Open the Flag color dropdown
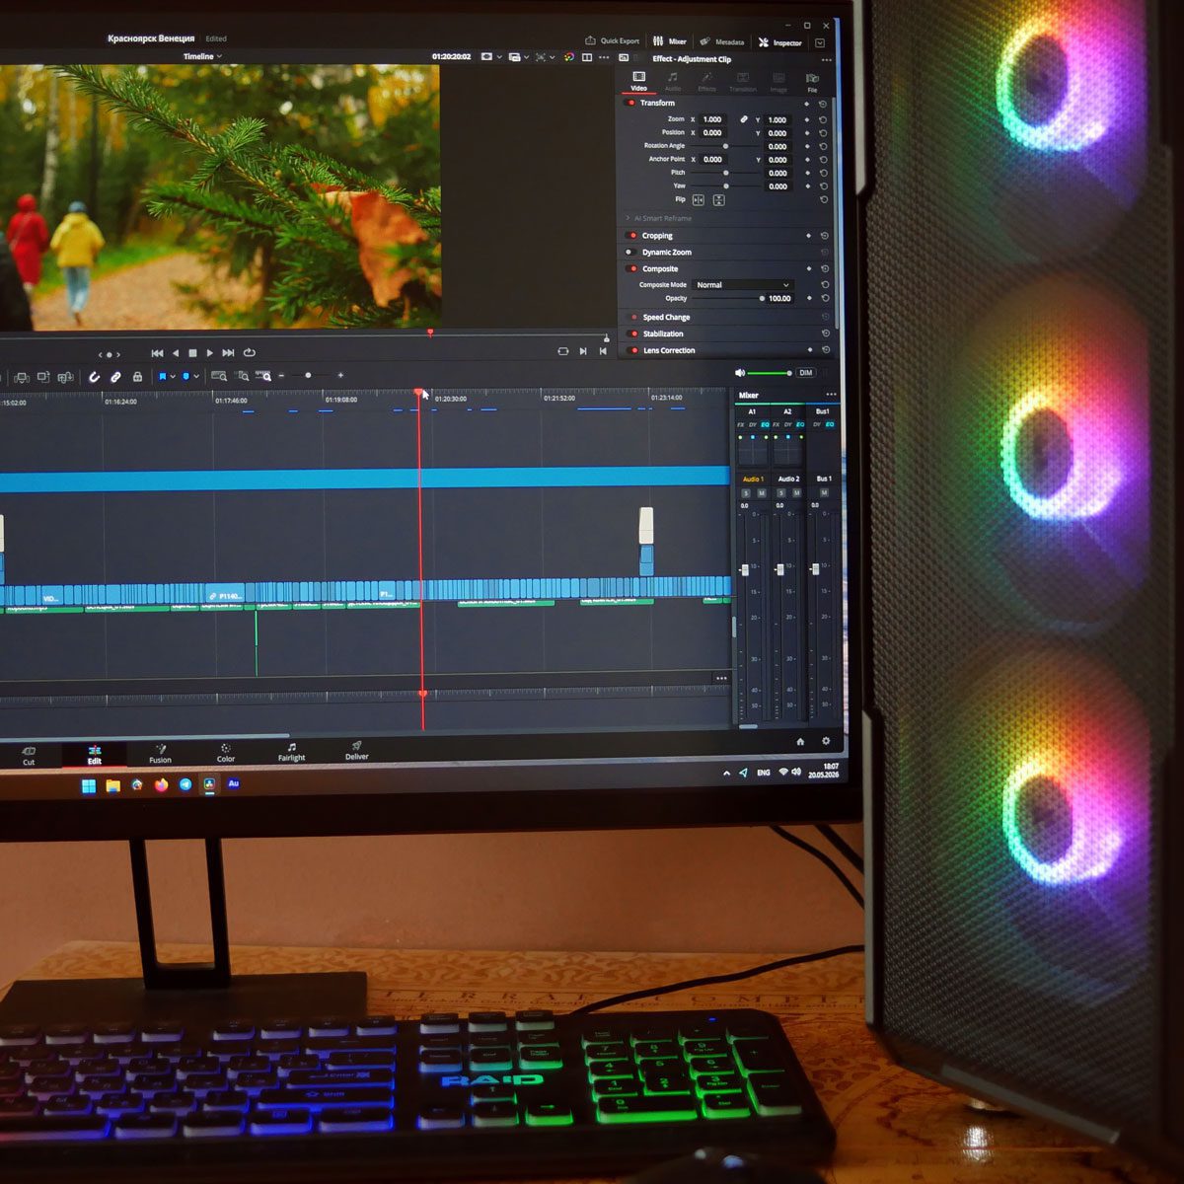Screen dimensions: 1184x1184 (x=175, y=377)
